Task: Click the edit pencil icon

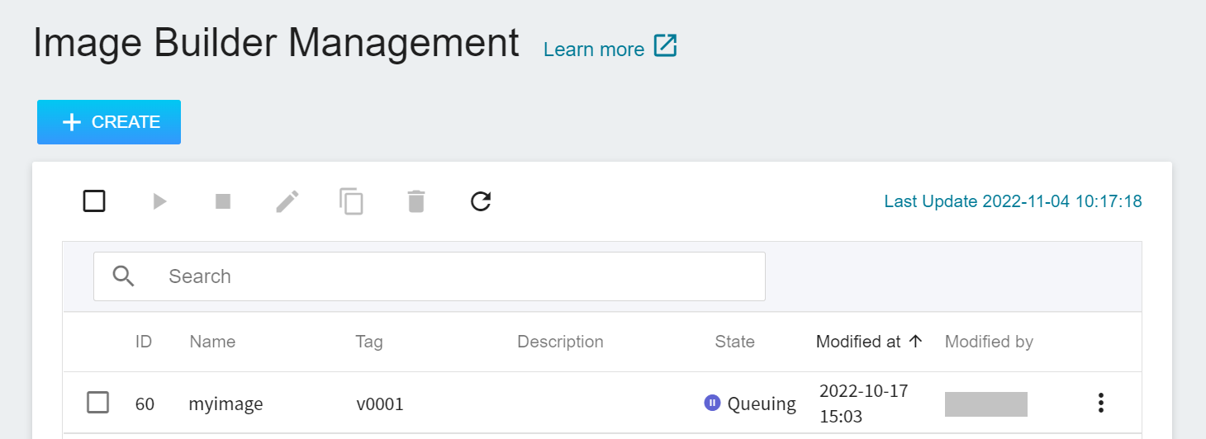Action: (287, 201)
